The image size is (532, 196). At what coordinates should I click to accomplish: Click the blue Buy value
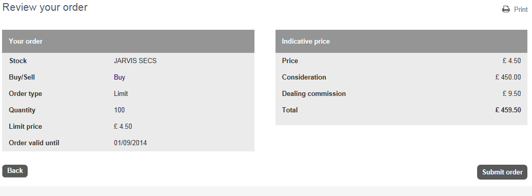tap(120, 77)
